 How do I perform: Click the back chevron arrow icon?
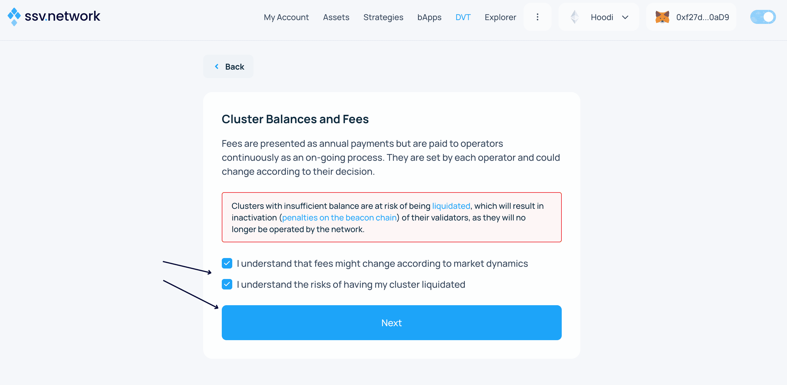[217, 66]
